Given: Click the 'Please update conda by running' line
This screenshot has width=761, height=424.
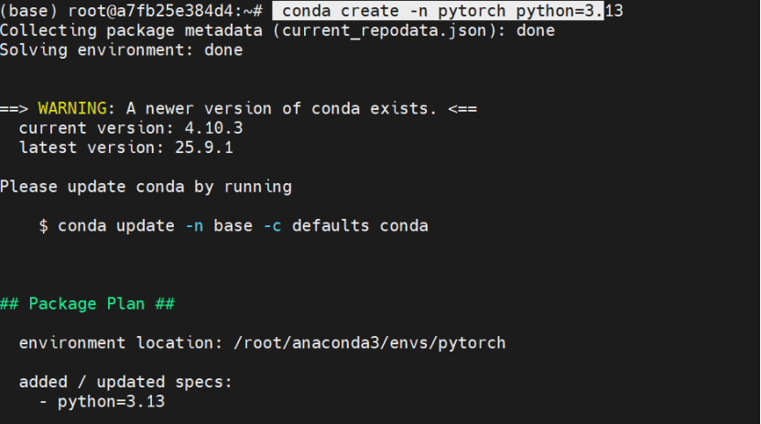Looking at the screenshot, I should click(146, 187).
